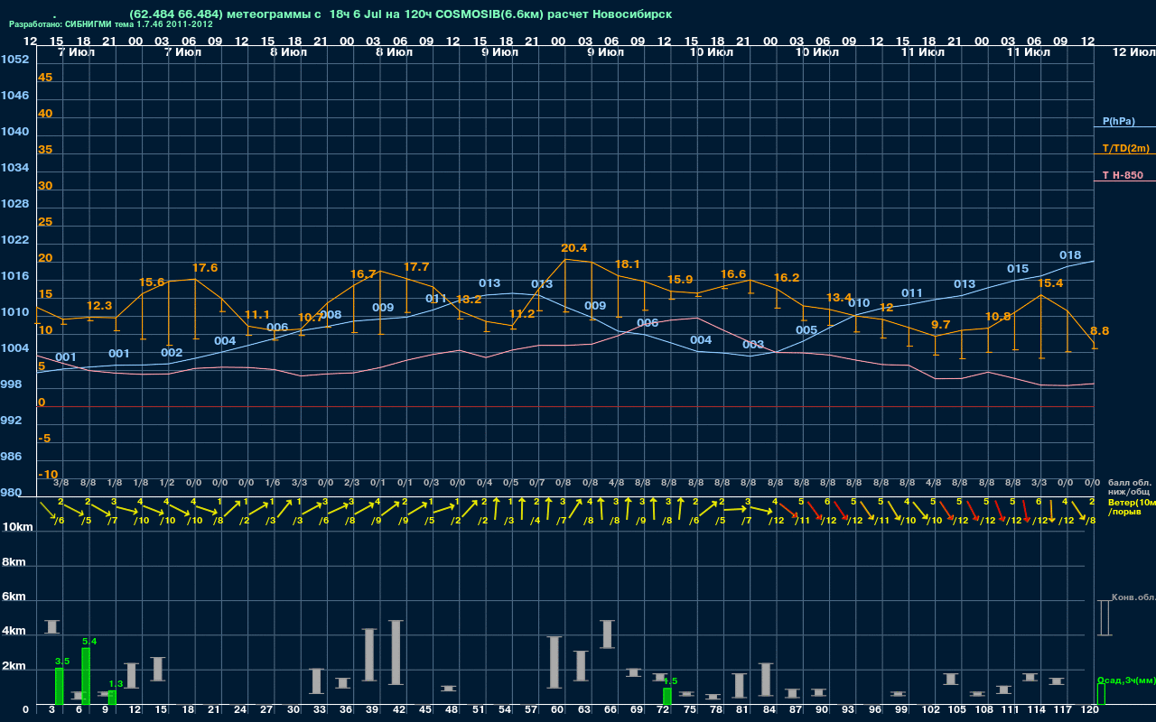Click the 17.7 temperature label
1156x722 pixels.
tap(416, 267)
